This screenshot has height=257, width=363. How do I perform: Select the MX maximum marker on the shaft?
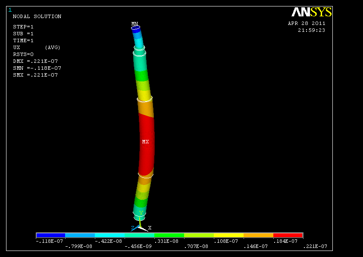click(146, 141)
